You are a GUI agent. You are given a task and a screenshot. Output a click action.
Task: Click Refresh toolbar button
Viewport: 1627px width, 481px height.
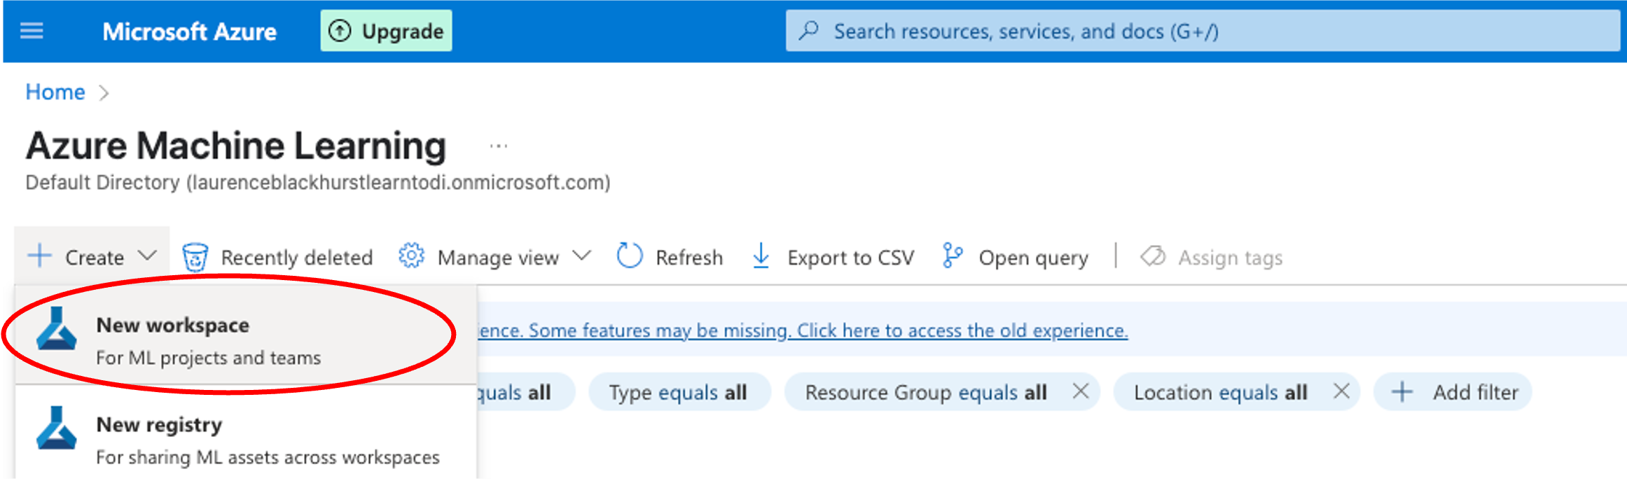[670, 257]
